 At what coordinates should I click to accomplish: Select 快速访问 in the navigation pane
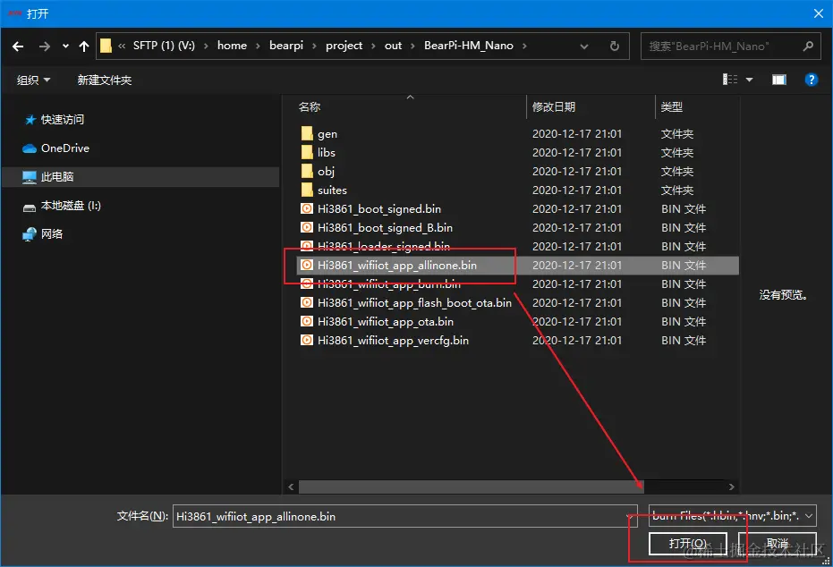62,120
